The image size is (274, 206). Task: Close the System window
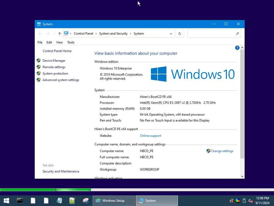[x=238, y=24]
